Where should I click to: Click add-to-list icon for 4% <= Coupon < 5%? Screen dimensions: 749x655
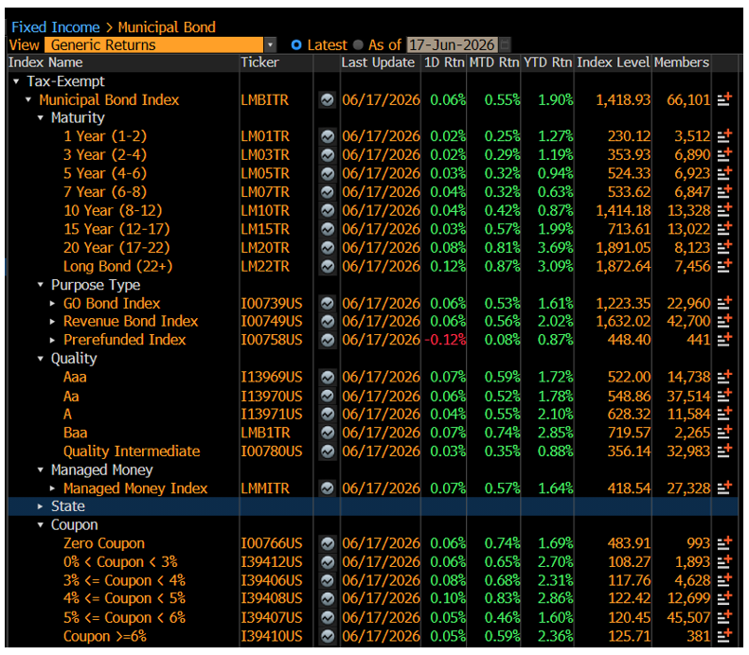point(724,598)
